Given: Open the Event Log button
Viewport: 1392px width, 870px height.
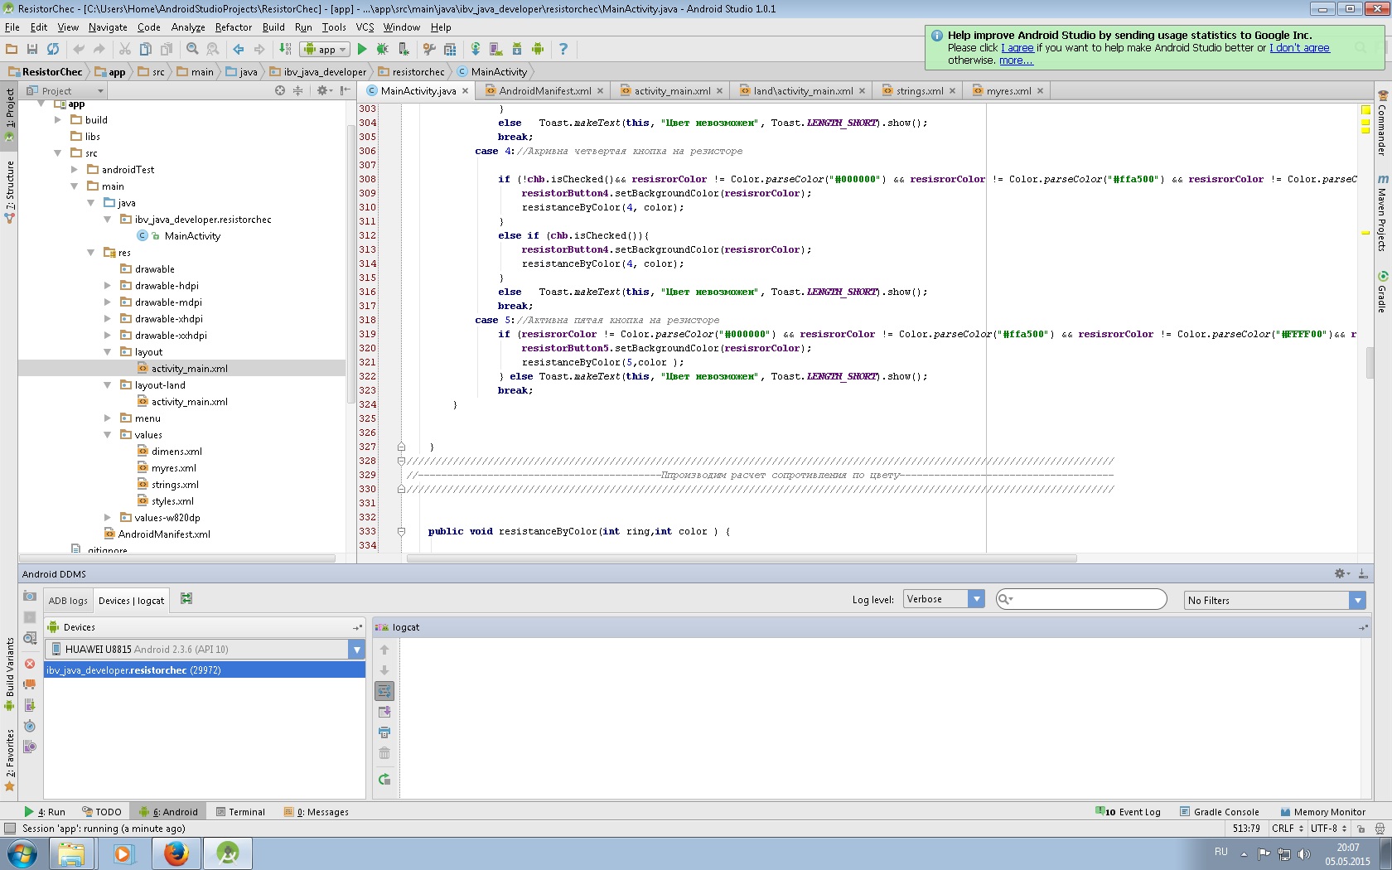Looking at the screenshot, I should [1129, 812].
